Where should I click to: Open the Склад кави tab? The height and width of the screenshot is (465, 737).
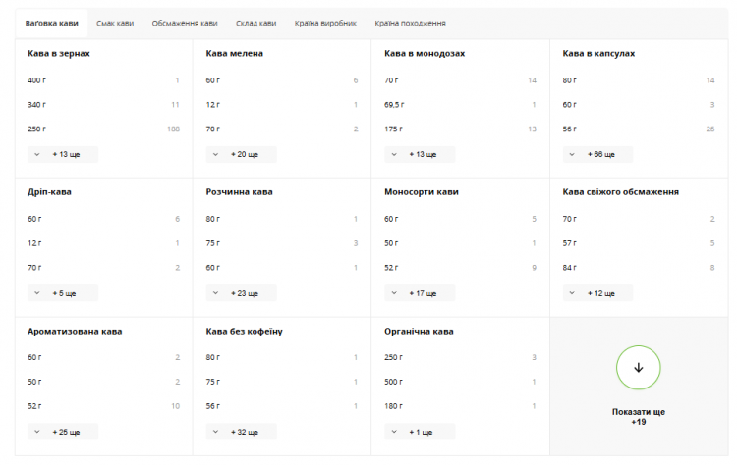[256, 23]
